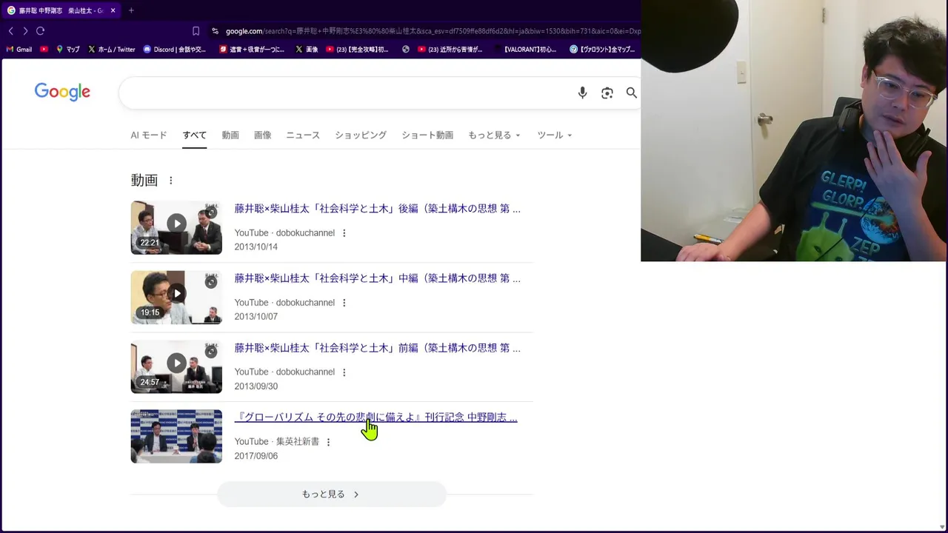This screenshot has height=533, width=948.
Task: Click the Google logo
Action: click(62, 92)
